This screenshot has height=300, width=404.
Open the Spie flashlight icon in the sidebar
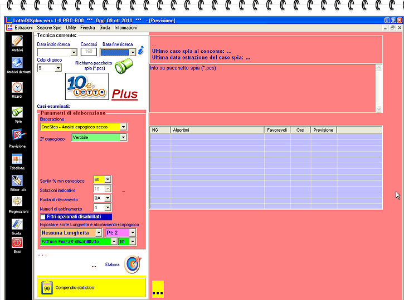(x=17, y=112)
